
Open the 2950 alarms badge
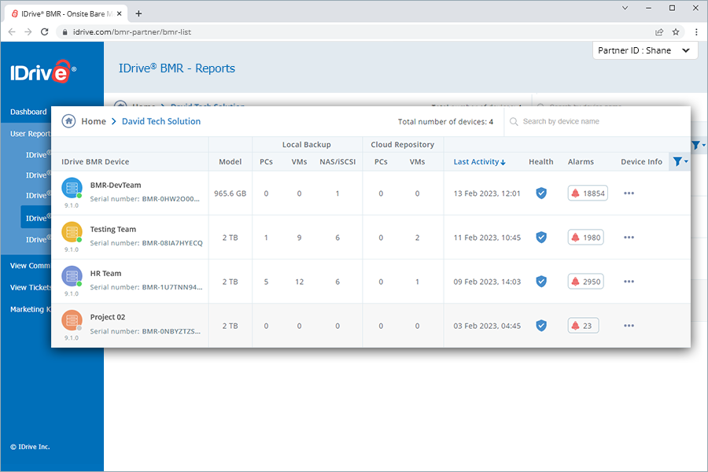[x=585, y=282]
